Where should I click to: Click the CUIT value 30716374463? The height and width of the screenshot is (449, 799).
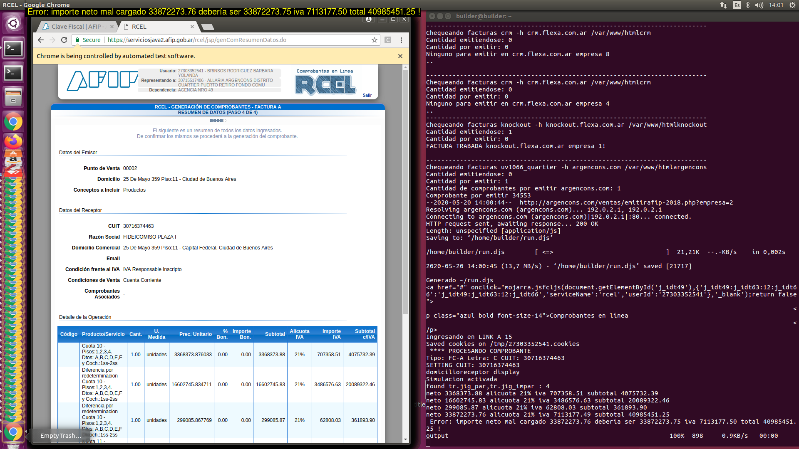pyautogui.click(x=138, y=226)
